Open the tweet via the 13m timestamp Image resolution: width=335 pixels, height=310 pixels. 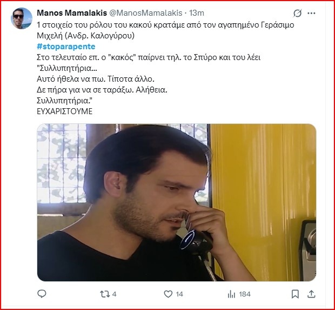point(197,13)
